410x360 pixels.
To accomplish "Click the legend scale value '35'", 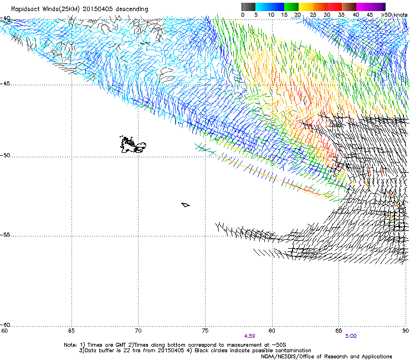I will click(x=341, y=15).
